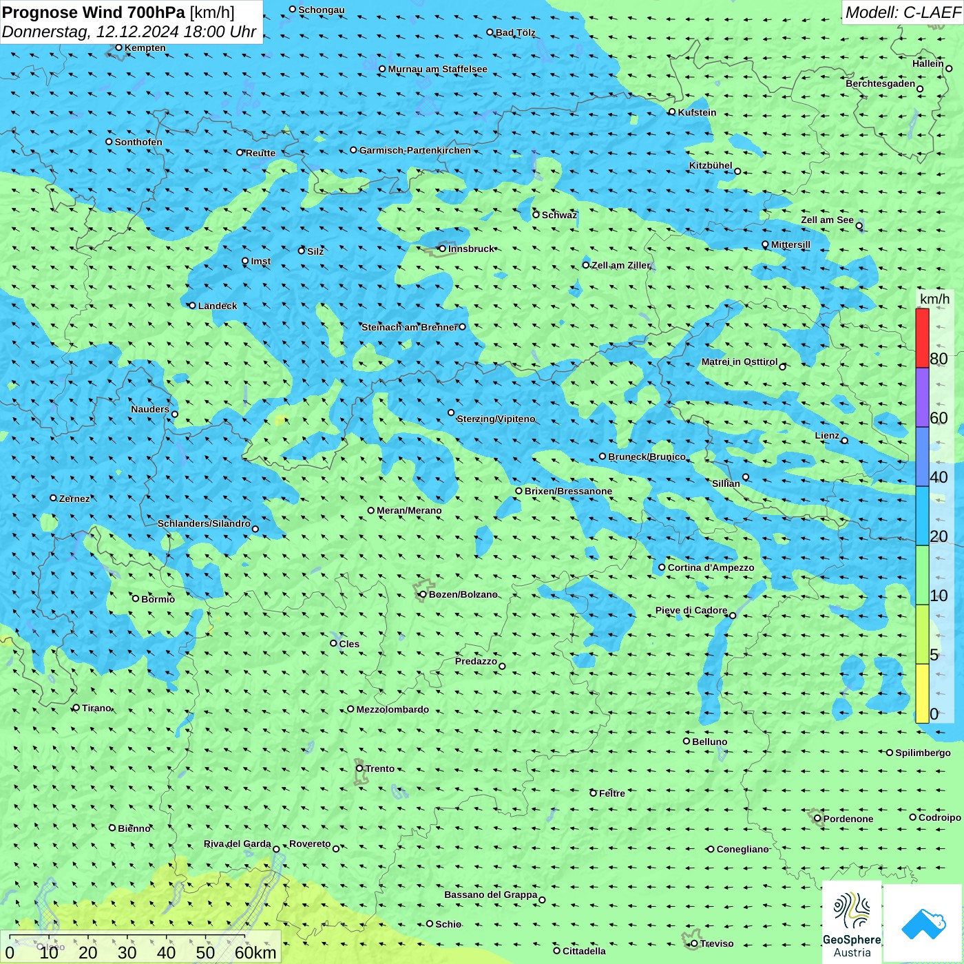Click the Hallein location dot
The width and height of the screenshot is (964, 964).
pyautogui.click(x=949, y=68)
